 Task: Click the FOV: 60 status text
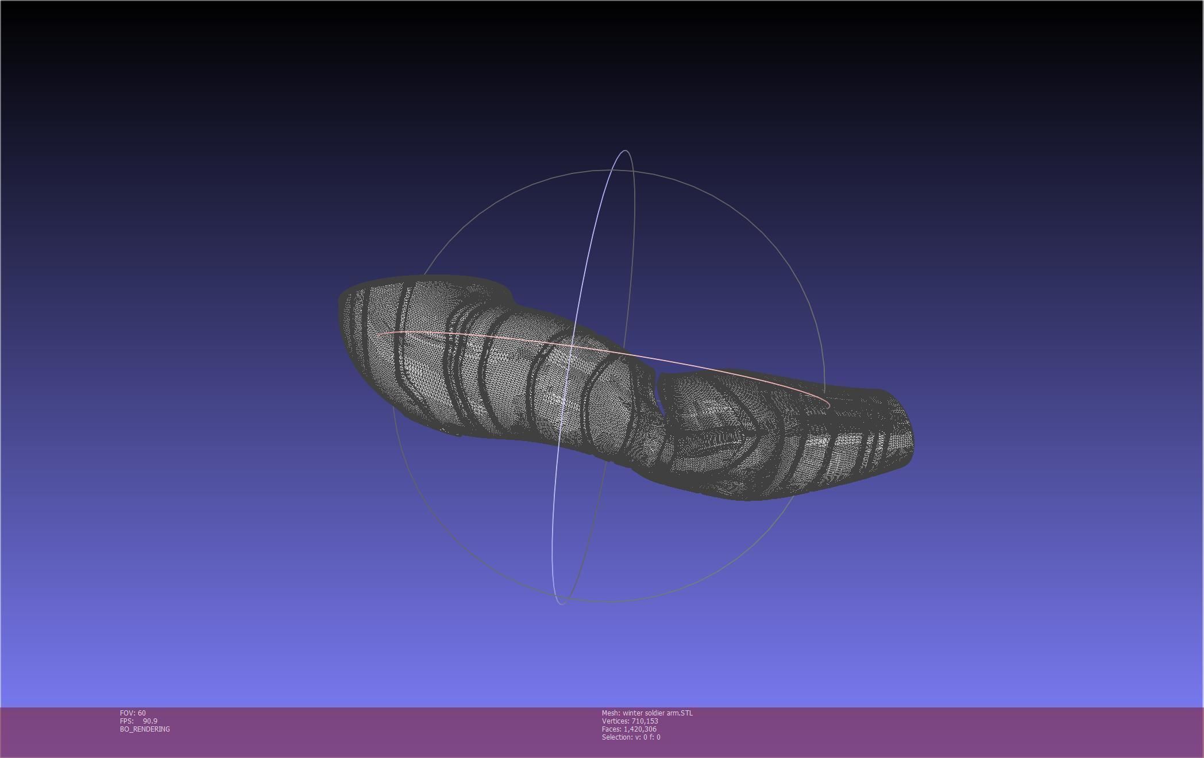[x=133, y=713]
